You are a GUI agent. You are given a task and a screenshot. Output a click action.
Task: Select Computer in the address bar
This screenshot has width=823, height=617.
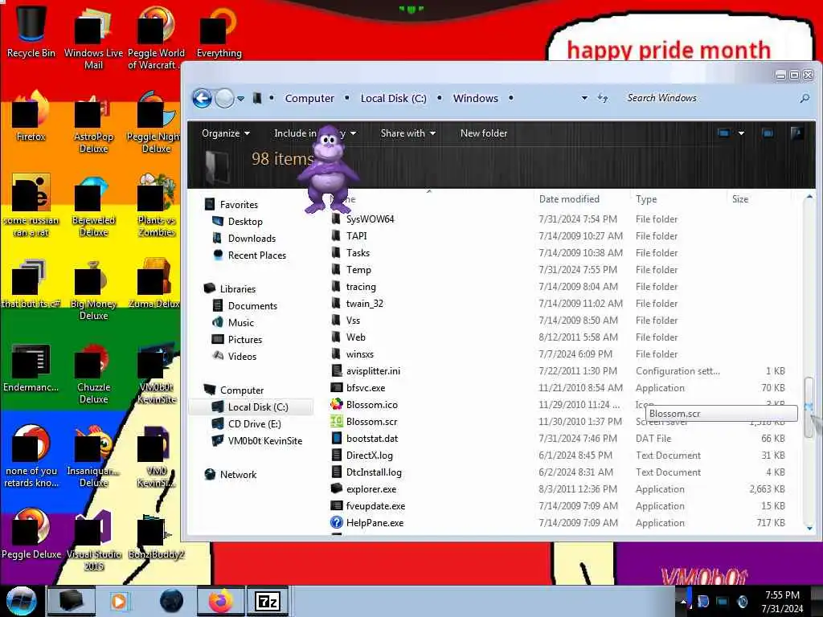309,98
